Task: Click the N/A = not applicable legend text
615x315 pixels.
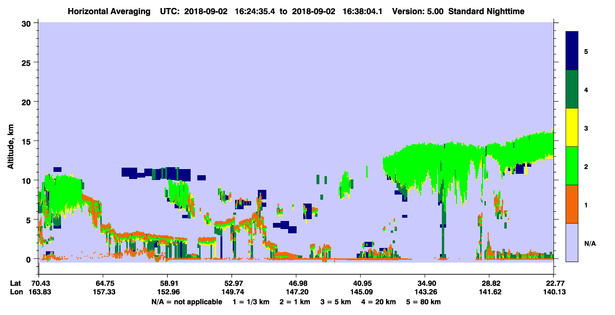Action: click(x=186, y=302)
